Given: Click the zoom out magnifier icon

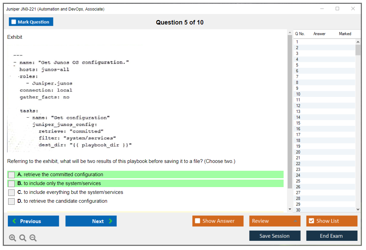Looking at the screenshot, I should pos(33,238).
